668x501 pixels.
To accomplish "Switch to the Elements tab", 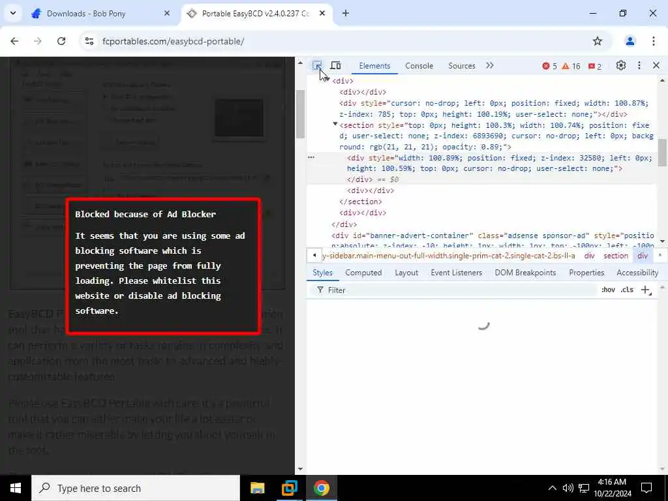I will coord(374,66).
